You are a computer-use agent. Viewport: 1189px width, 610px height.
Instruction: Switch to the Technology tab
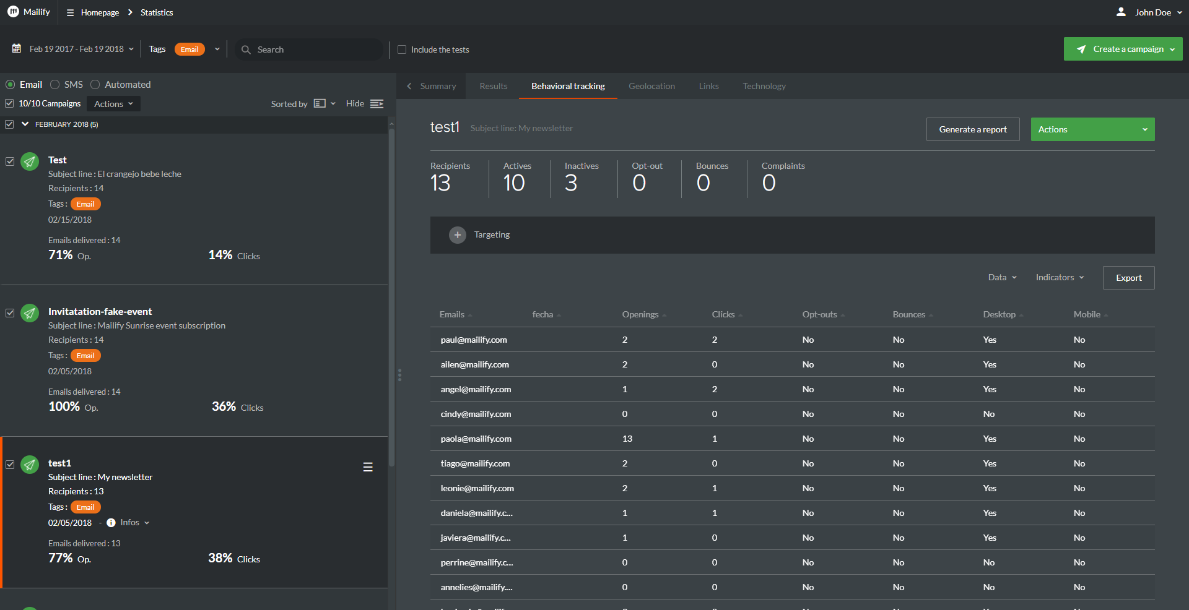764,86
